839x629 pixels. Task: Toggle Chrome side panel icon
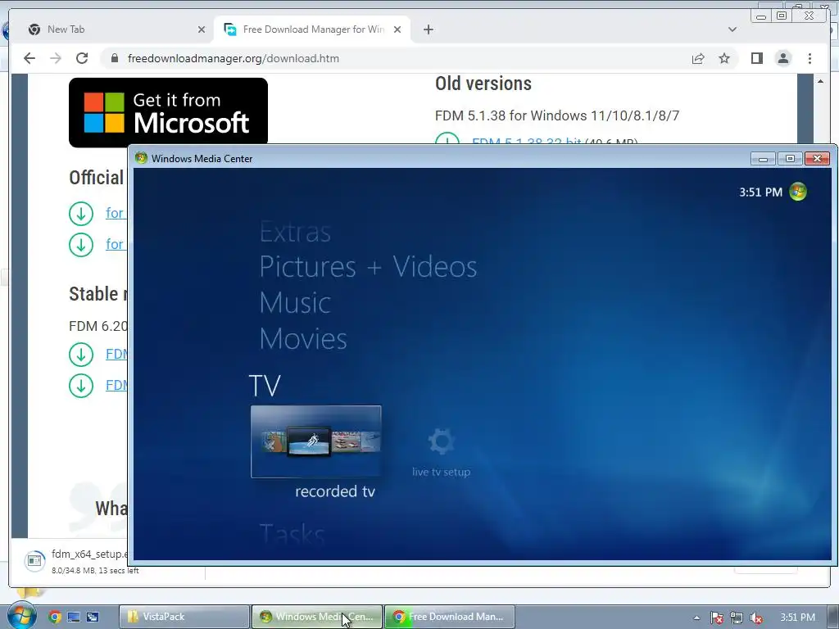[756, 58]
